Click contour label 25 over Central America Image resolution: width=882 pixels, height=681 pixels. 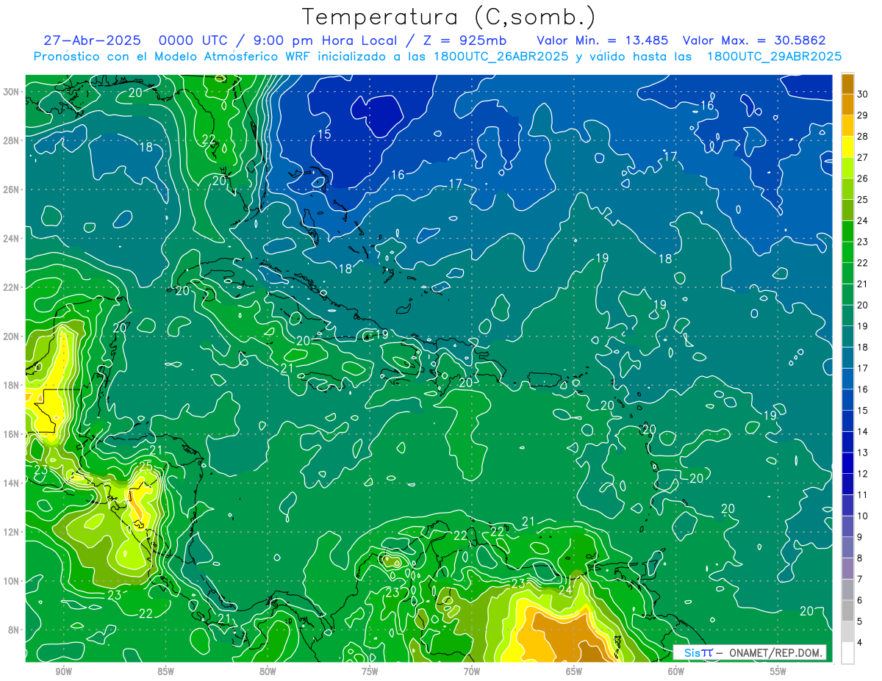pyautogui.click(x=146, y=466)
